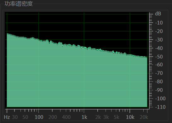Click the Hz unit label
This screenshot has width=172, height=123.
pyautogui.click(x=7, y=117)
